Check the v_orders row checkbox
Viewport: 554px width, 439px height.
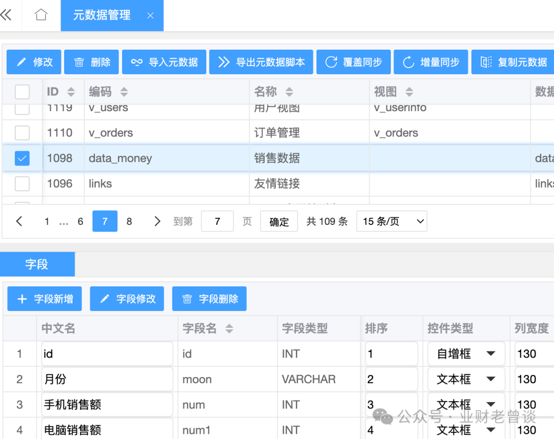[22, 133]
